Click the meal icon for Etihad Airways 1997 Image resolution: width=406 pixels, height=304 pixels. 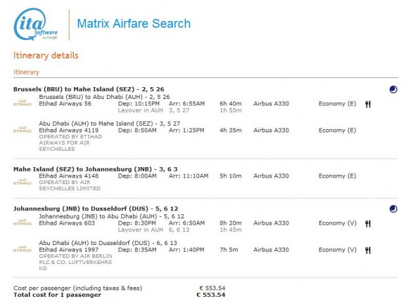point(368,250)
